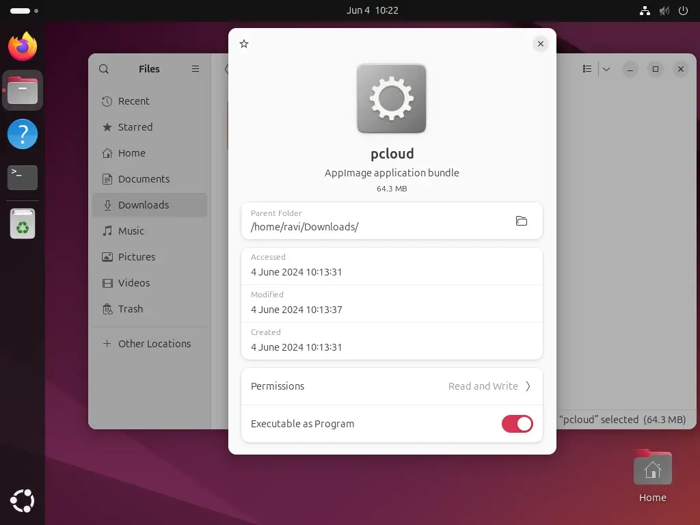The width and height of the screenshot is (700, 525).
Task: Launch the terminal from the dock
Action: (22, 178)
